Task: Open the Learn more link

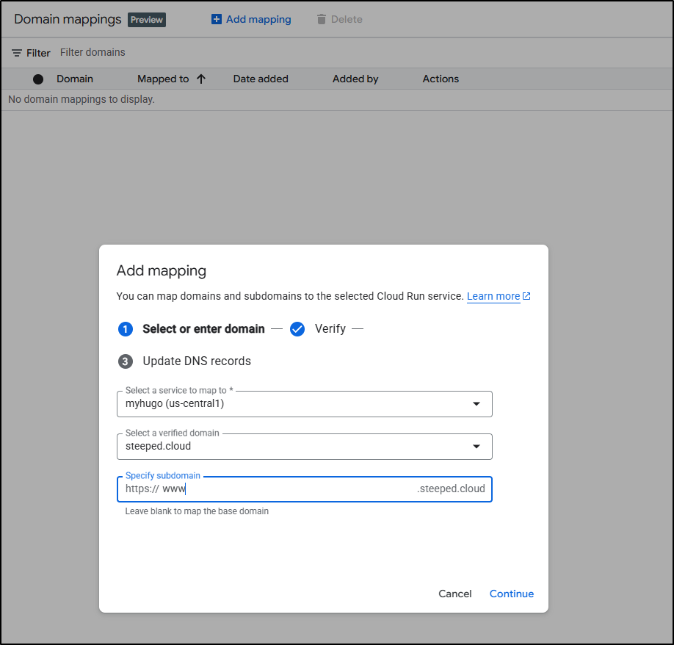Action: tap(493, 296)
